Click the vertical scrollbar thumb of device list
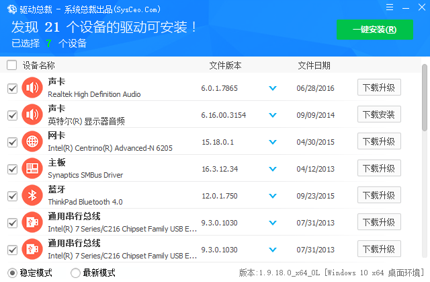Image resolution: width=430 pixels, height=282 pixels. click(x=425, y=97)
